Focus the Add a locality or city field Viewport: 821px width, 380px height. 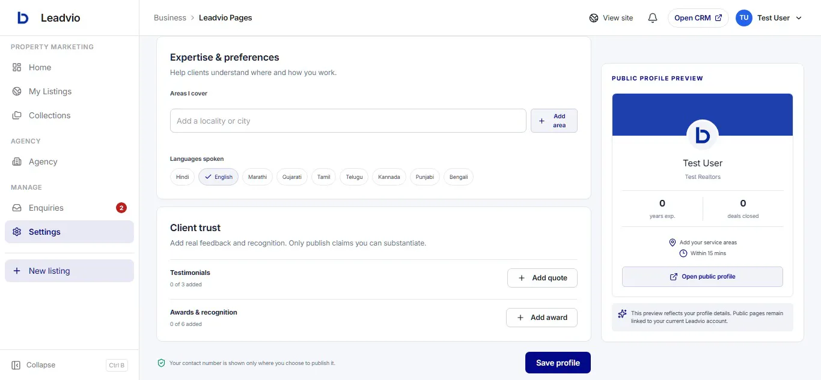[348, 121]
